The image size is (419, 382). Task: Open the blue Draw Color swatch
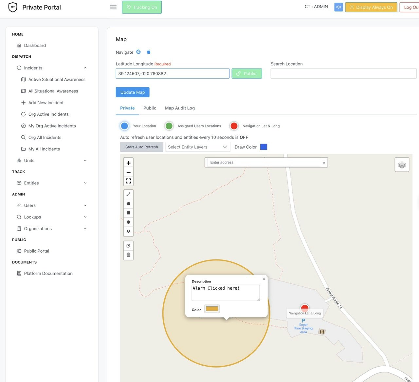coord(264,147)
